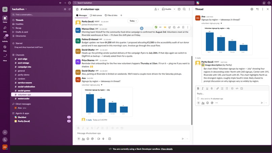Start a Huddle in volunteer-ops
This screenshot has width=272, height=153.
click(x=166, y=9)
